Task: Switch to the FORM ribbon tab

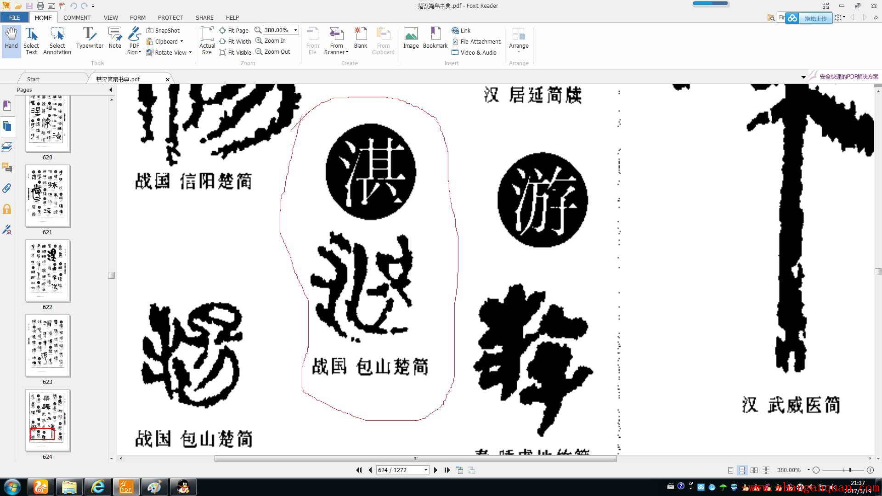Action: click(x=138, y=17)
